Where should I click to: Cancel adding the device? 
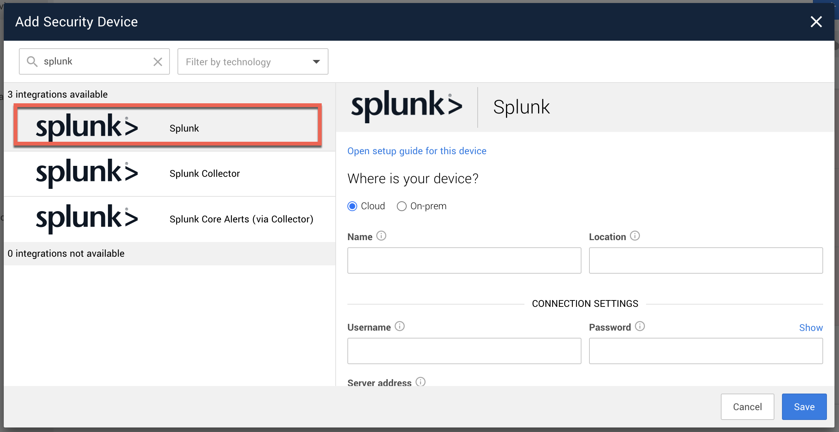click(x=747, y=407)
